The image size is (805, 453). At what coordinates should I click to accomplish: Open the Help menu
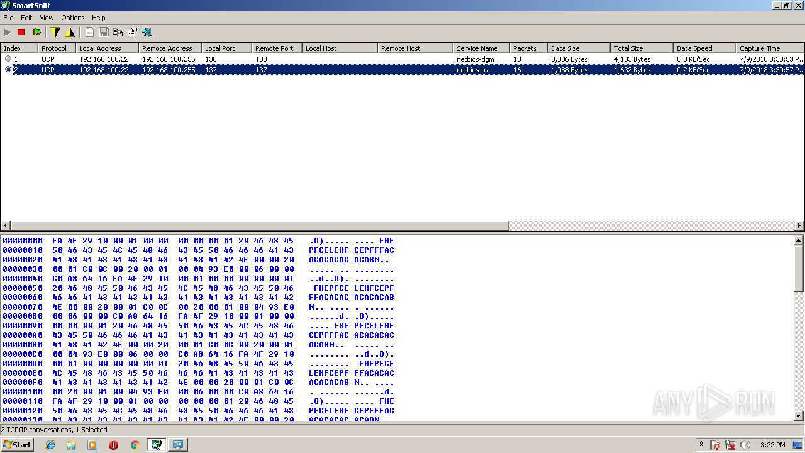(x=99, y=18)
